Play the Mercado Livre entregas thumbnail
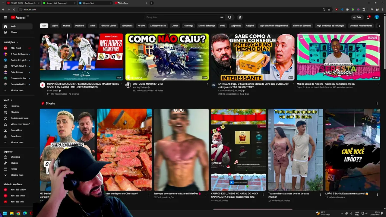The width and height of the screenshot is (386, 217). (253, 57)
